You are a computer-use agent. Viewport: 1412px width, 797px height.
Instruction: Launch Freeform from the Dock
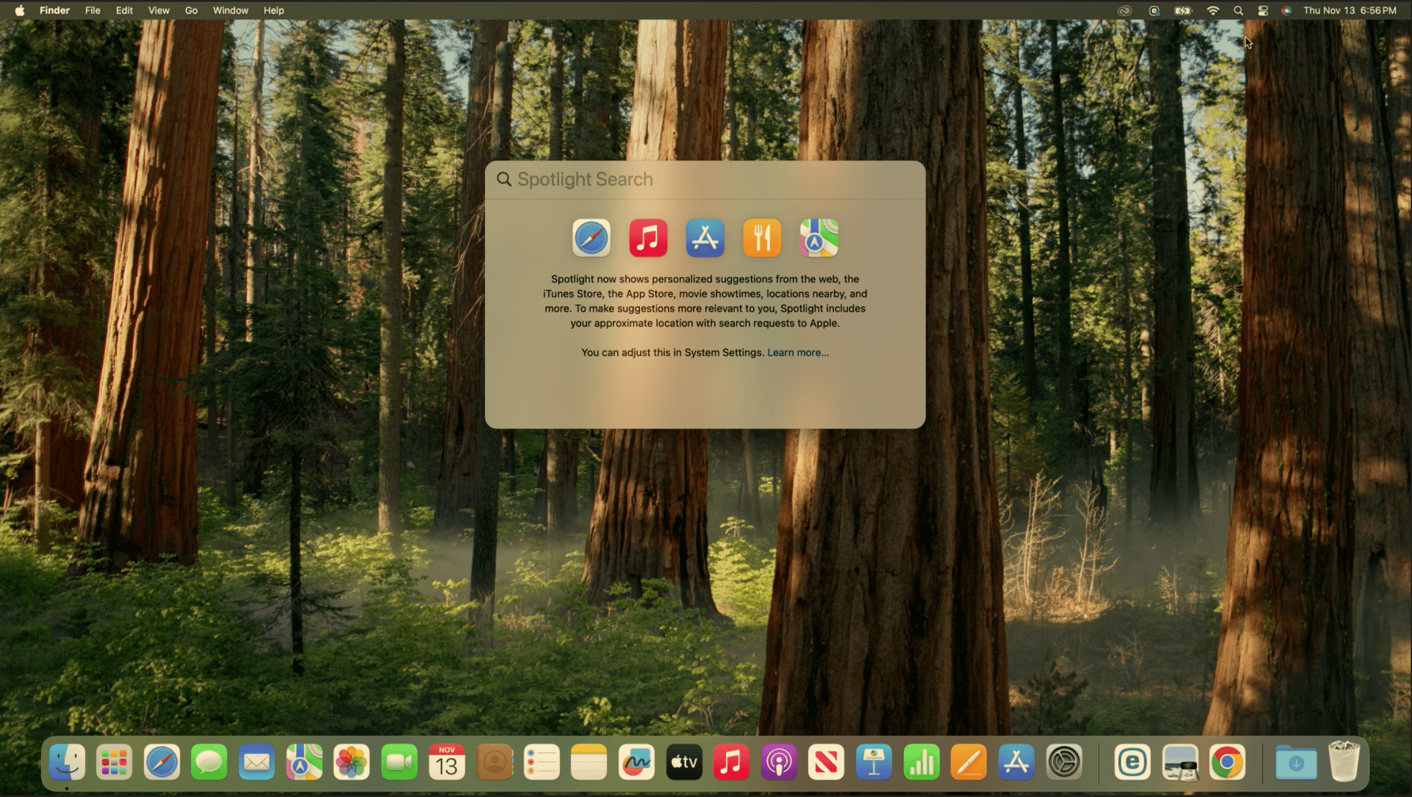point(636,763)
